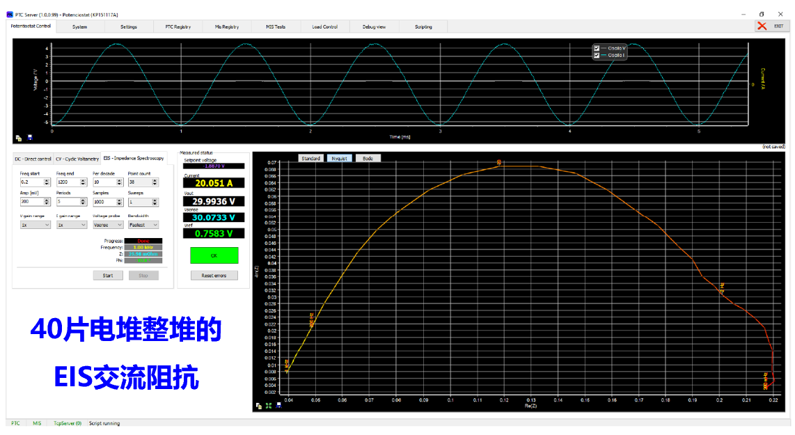The height and width of the screenshot is (435, 795).
Task: Click the Progress indicator showing Done
Action: (x=143, y=241)
